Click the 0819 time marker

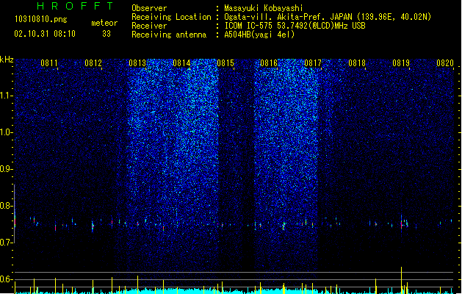point(401,63)
